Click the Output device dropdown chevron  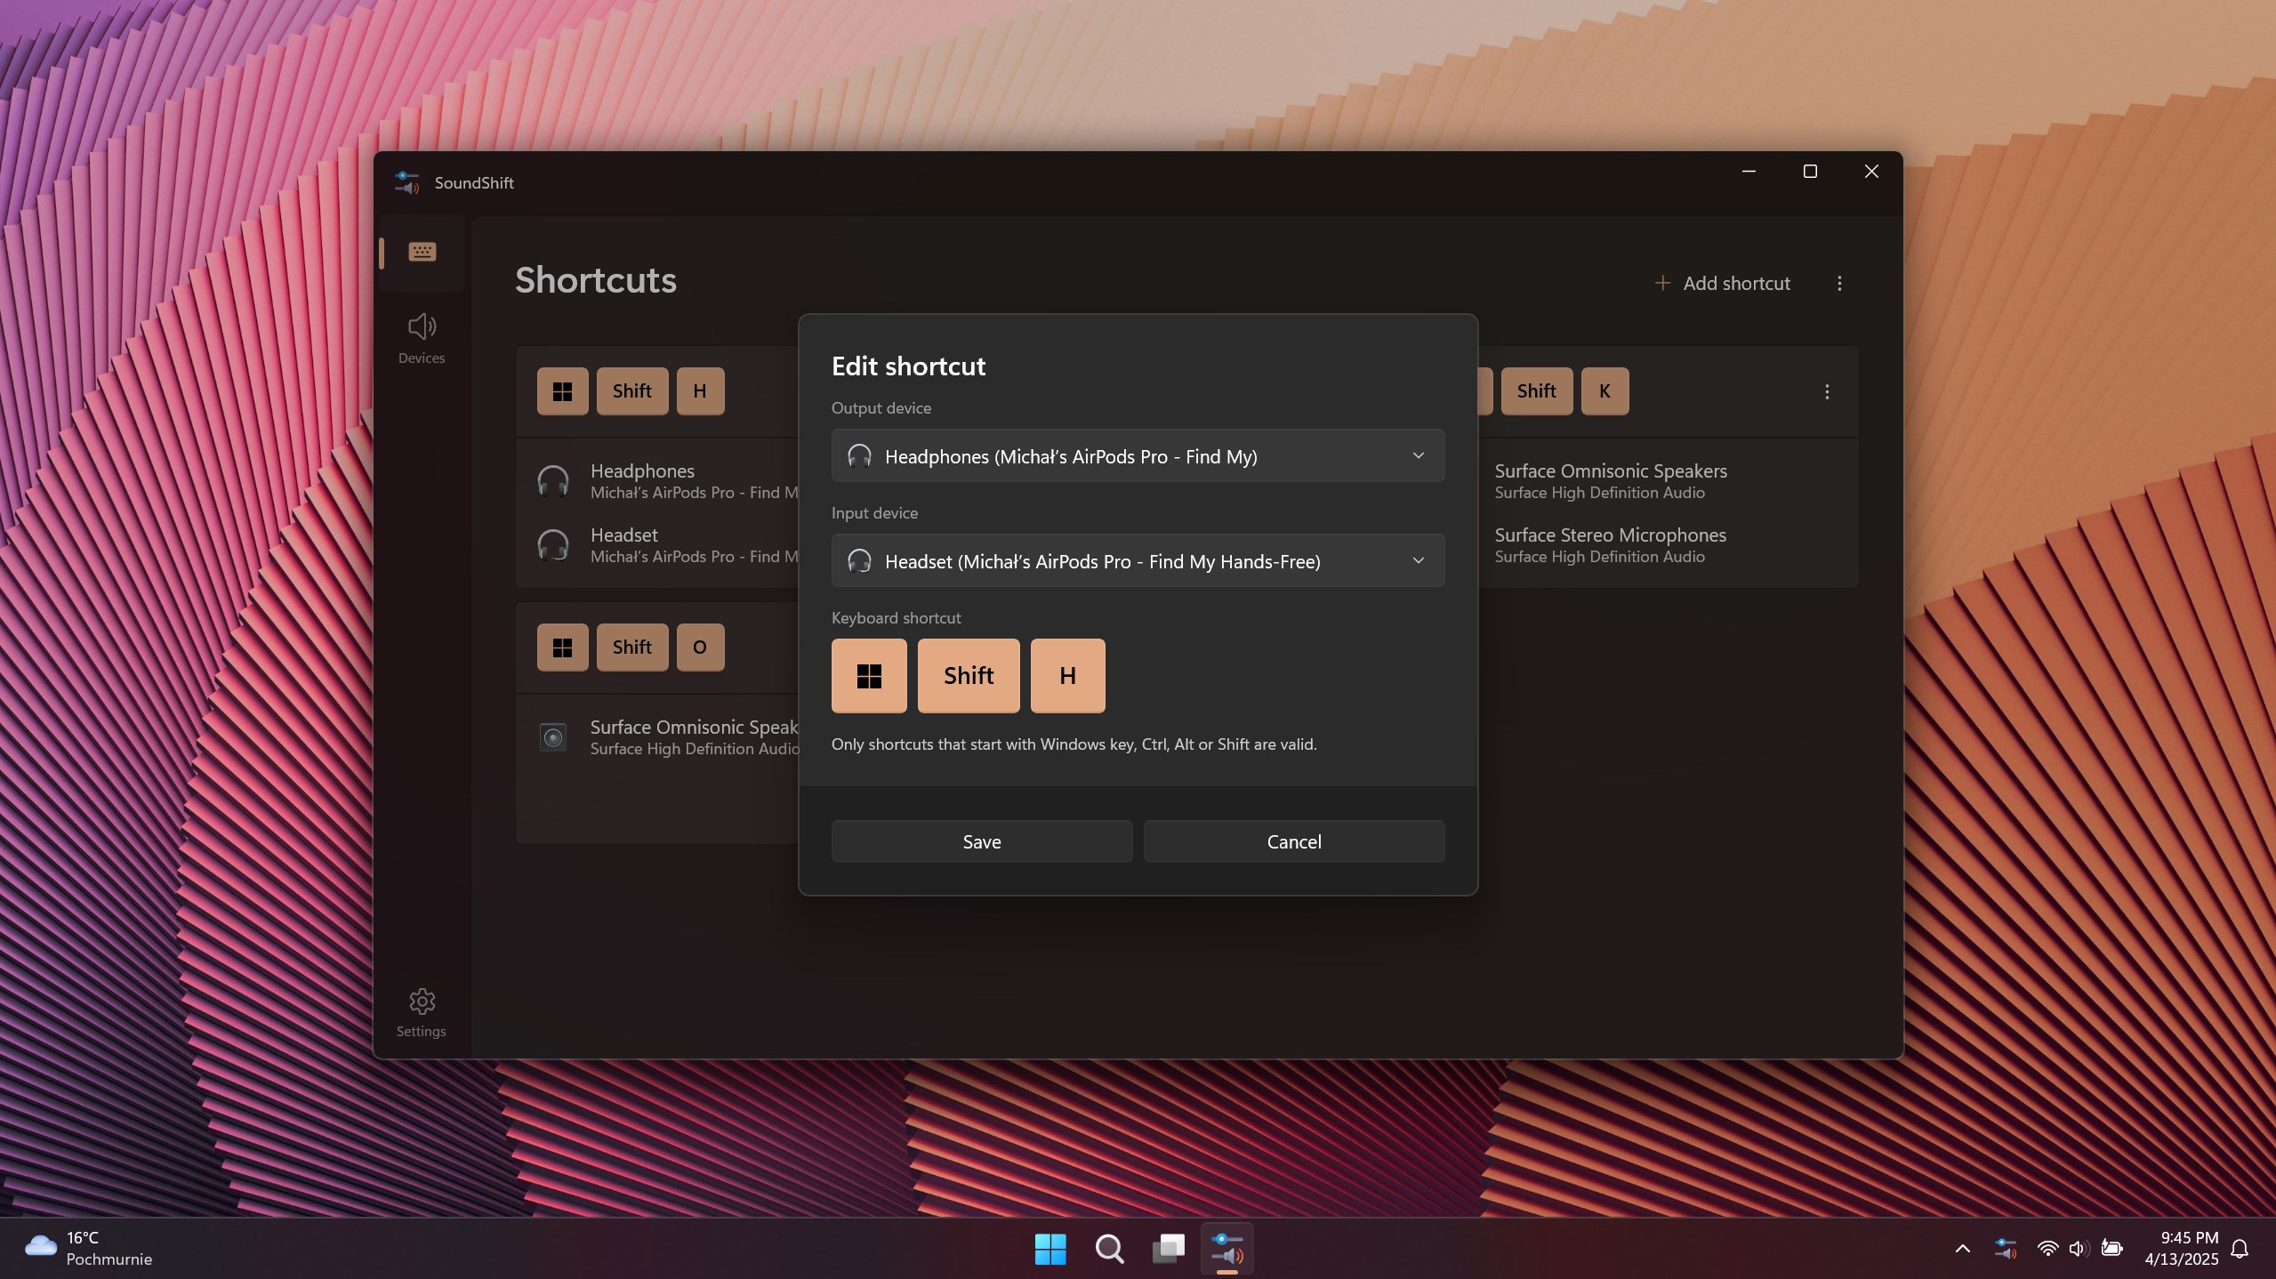[x=1418, y=456]
